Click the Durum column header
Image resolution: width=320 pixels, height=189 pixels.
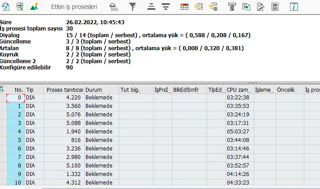click(x=101, y=90)
